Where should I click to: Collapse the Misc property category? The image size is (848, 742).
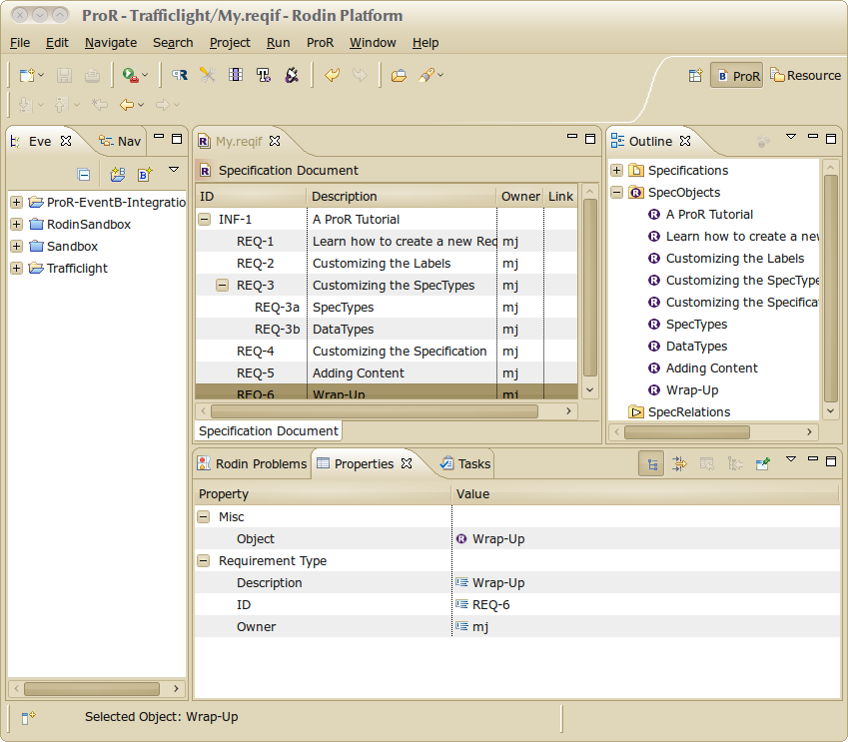coord(204,517)
